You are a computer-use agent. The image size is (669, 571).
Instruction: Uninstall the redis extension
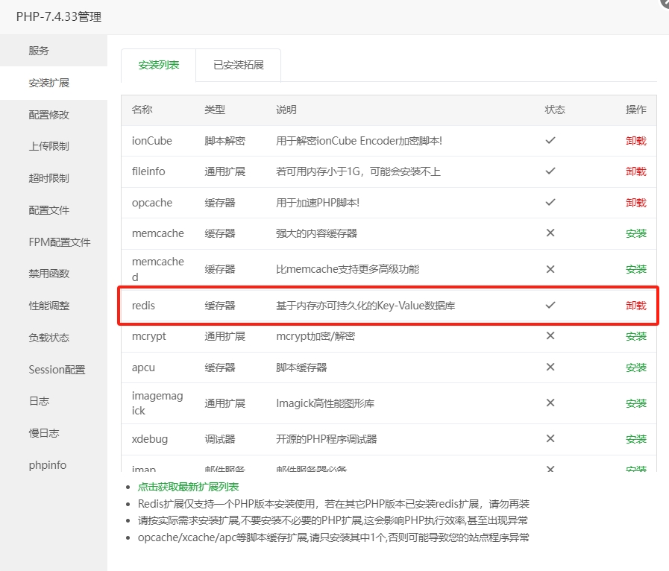[x=635, y=306]
